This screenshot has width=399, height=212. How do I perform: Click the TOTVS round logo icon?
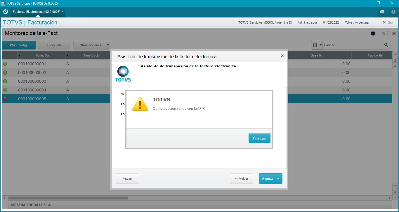pos(5,12)
